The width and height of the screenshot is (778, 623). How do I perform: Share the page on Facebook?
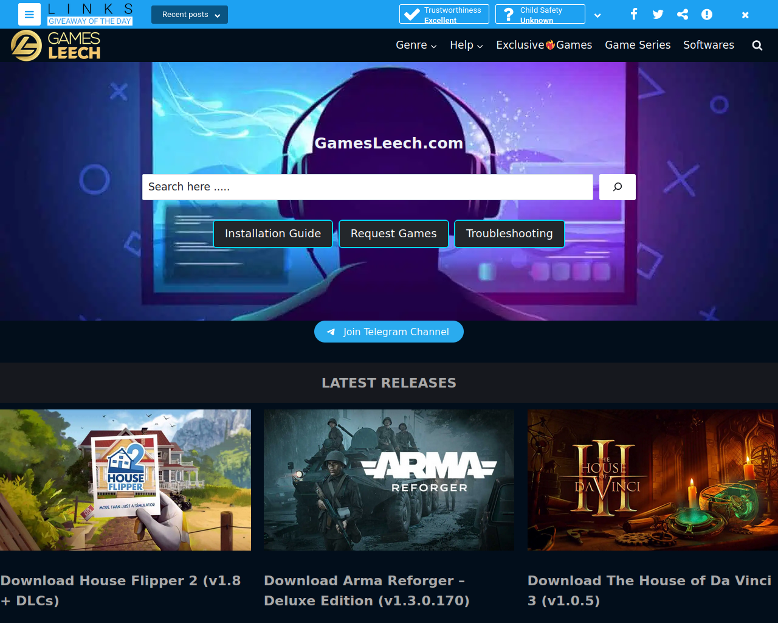634,14
